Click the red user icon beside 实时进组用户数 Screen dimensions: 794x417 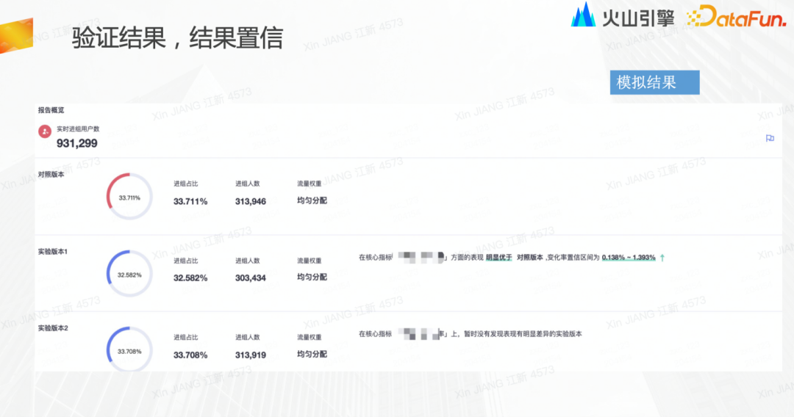45,131
